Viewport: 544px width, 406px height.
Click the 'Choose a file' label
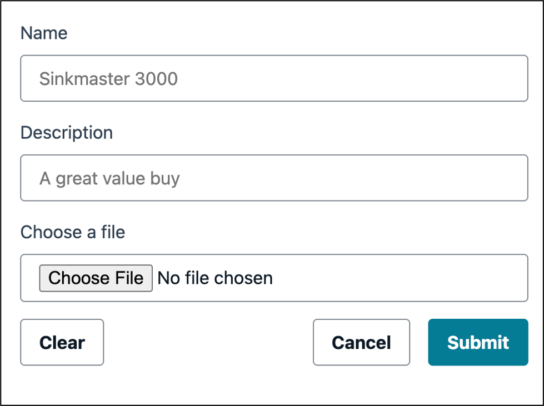tap(72, 232)
